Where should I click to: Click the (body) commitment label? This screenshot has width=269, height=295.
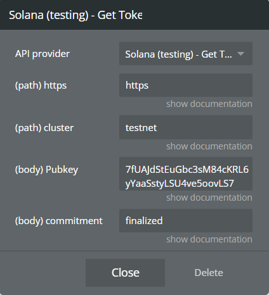[x=59, y=221]
